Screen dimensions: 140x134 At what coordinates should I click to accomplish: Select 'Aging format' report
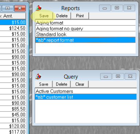tap(85, 23)
